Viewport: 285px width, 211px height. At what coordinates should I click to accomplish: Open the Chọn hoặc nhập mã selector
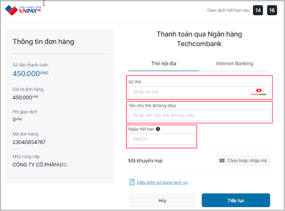(243, 160)
